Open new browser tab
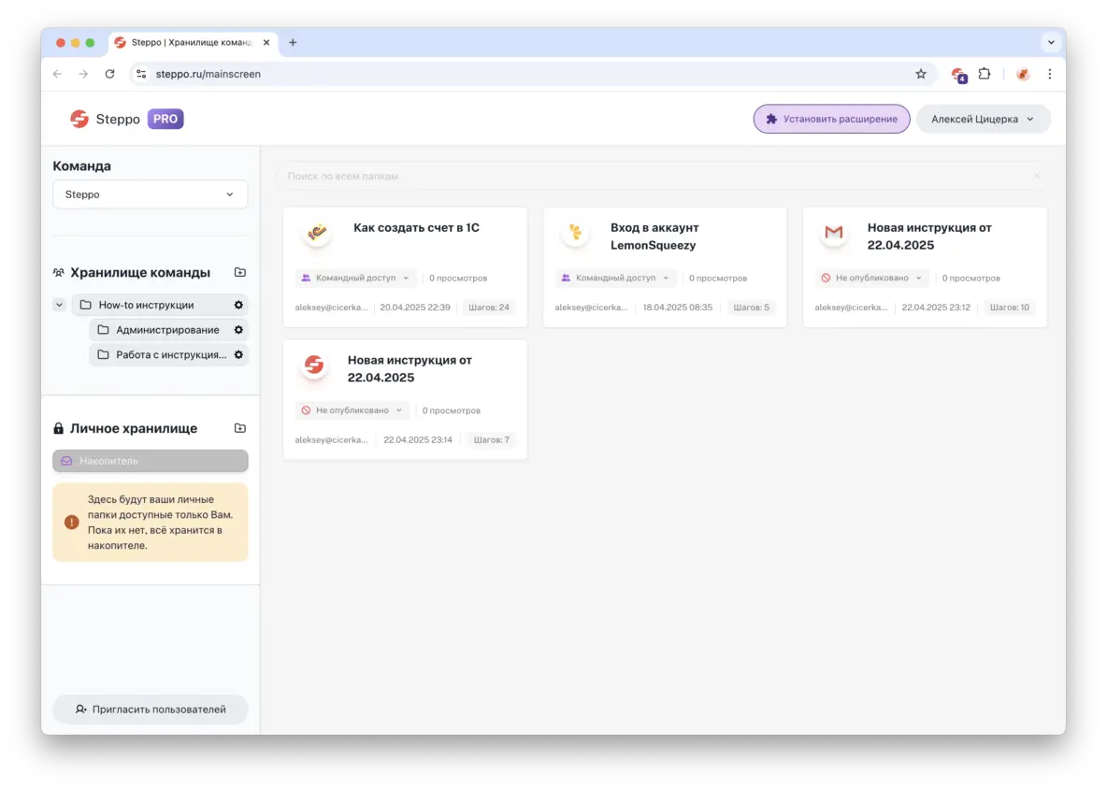 [x=293, y=42]
